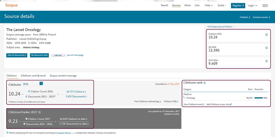Switch to CiteScore rank & trend tab

[x=33, y=76]
